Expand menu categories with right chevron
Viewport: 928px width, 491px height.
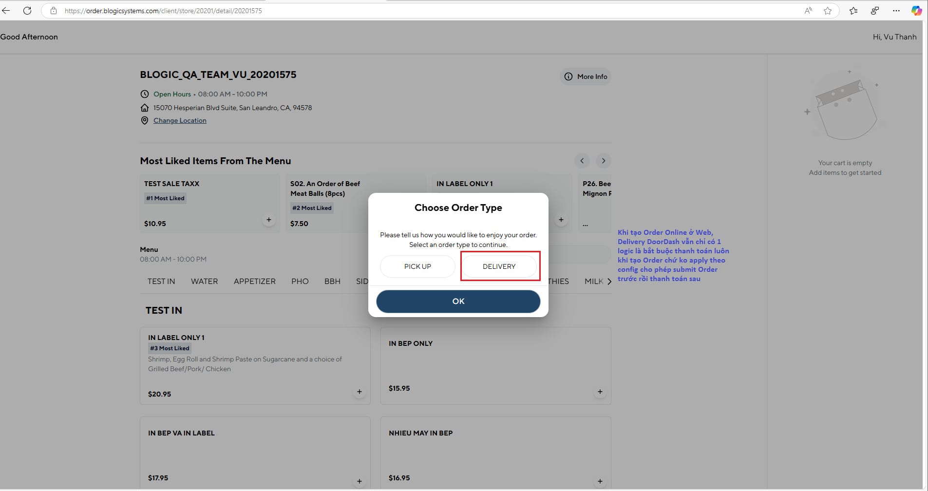pyautogui.click(x=609, y=282)
